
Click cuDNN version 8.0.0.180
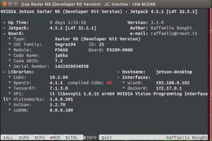(62, 110)
